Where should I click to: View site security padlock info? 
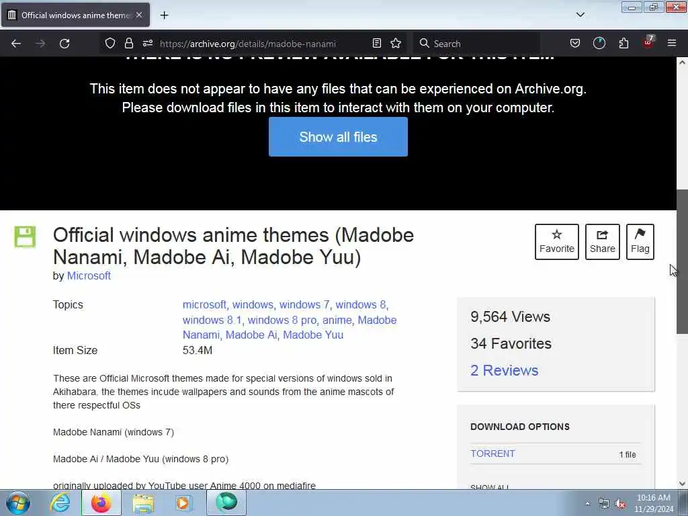(x=128, y=43)
